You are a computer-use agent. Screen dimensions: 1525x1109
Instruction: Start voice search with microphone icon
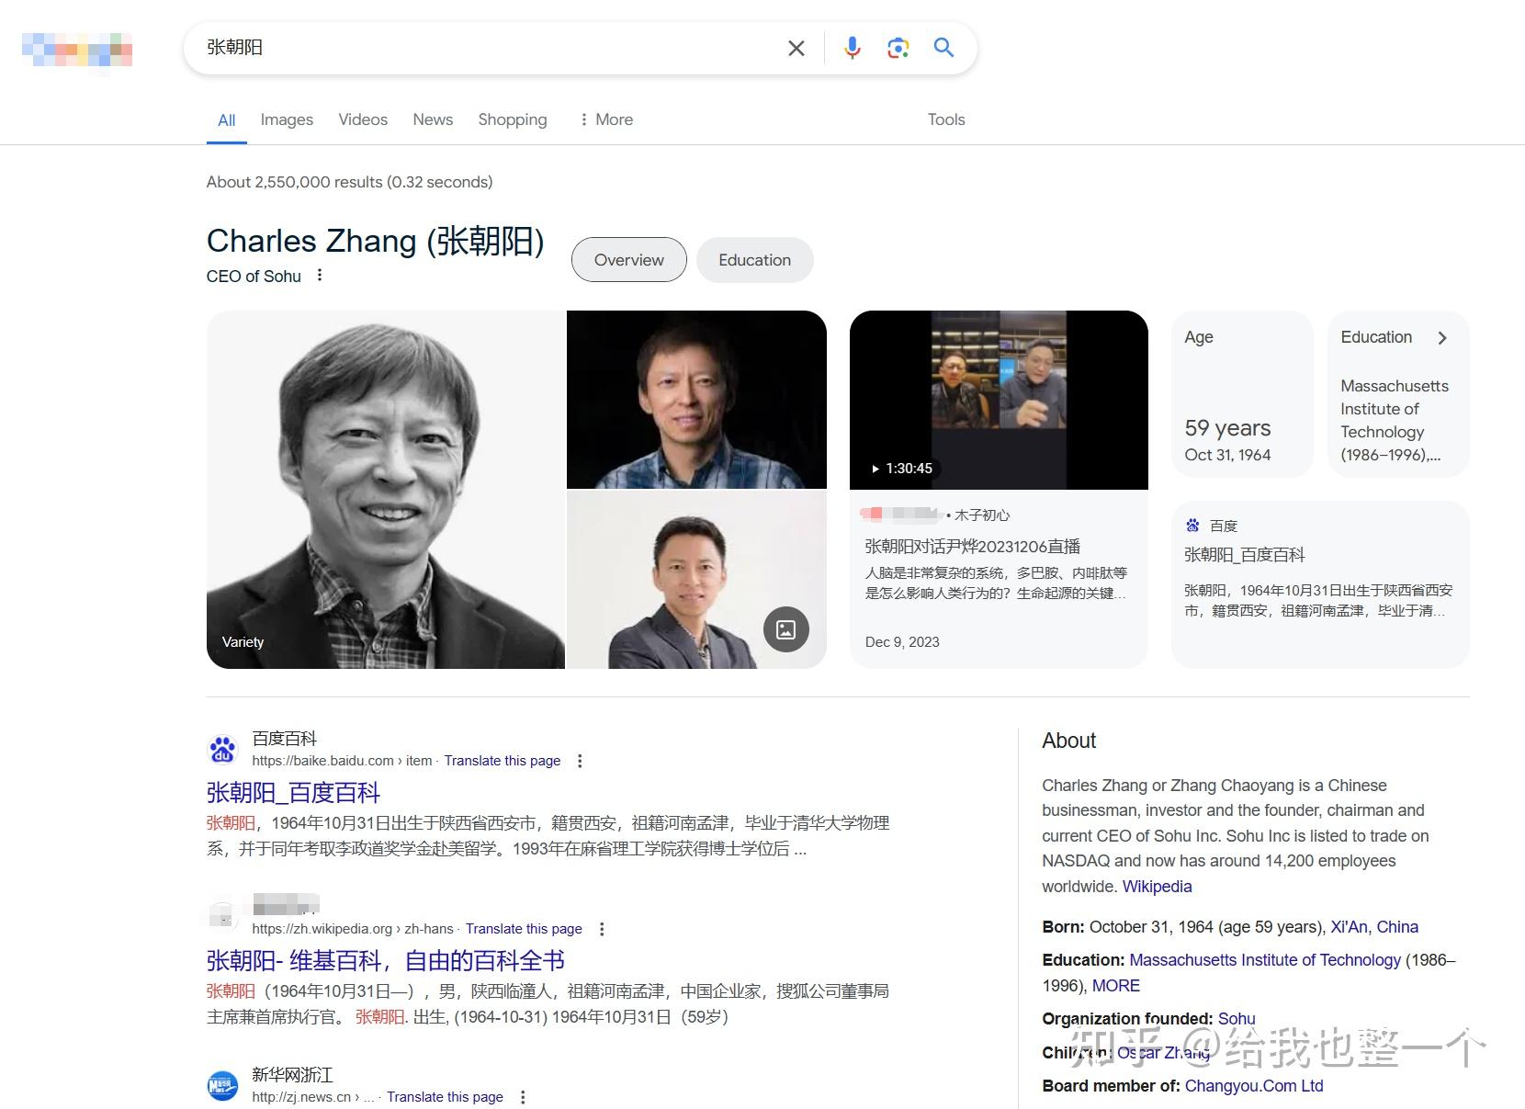click(x=853, y=48)
